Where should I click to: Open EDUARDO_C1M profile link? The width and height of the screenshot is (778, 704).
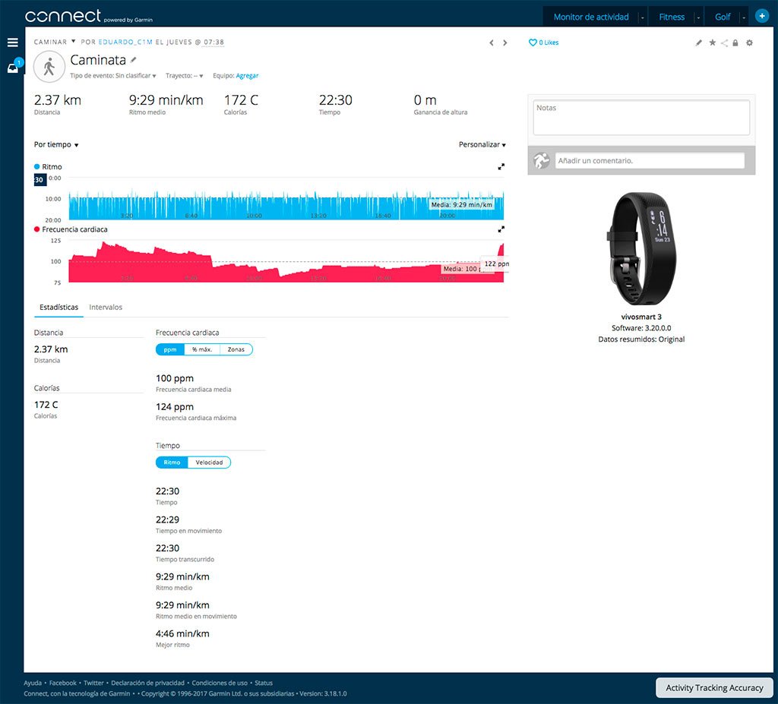pos(125,43)
